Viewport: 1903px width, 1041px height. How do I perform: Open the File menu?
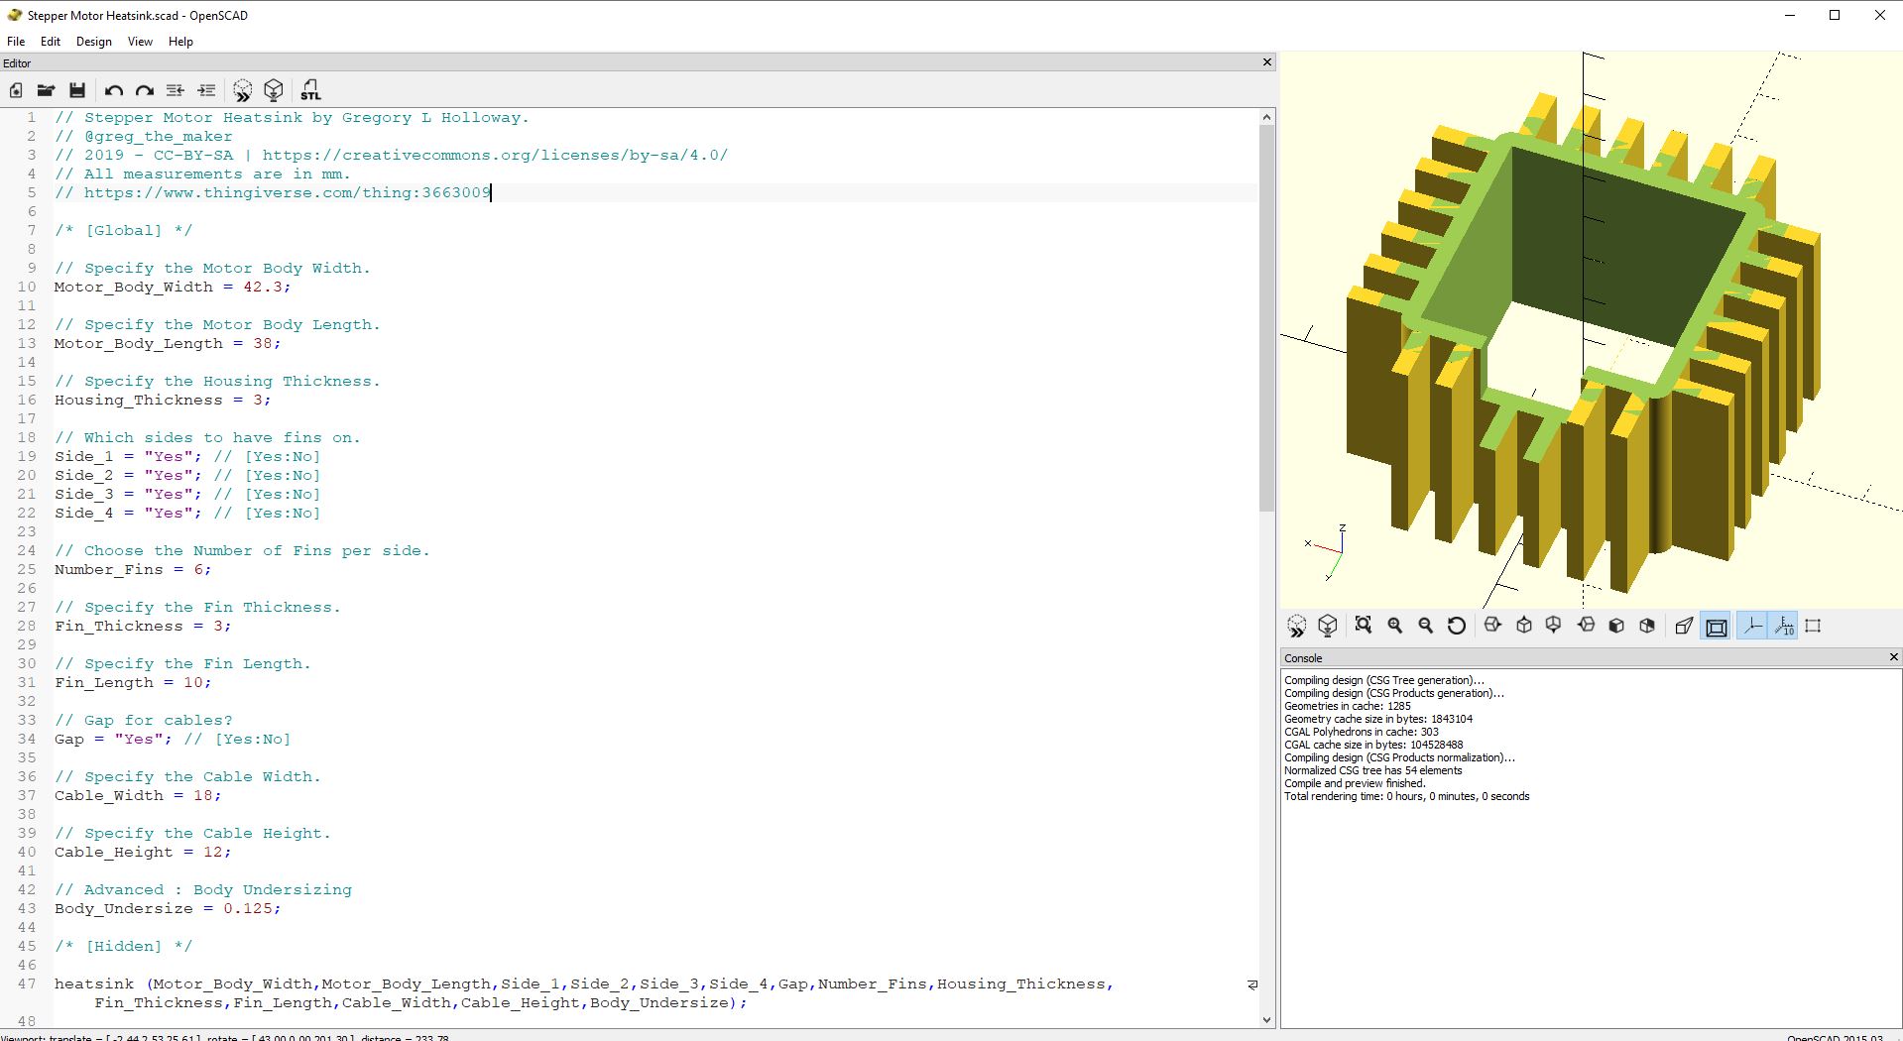pos(16,42)
